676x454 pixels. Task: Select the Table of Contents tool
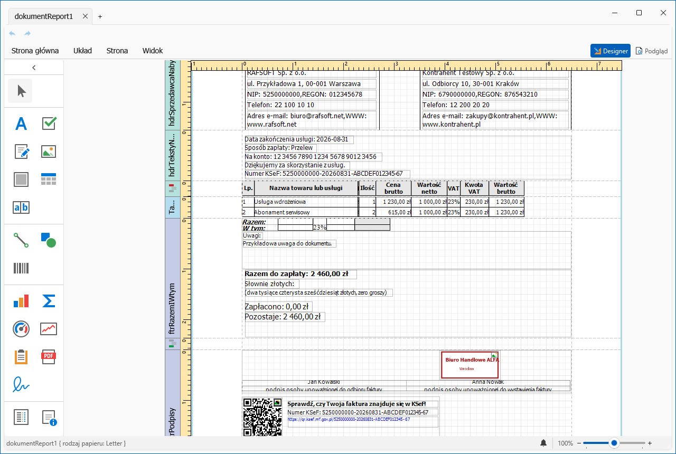(21, 418)
